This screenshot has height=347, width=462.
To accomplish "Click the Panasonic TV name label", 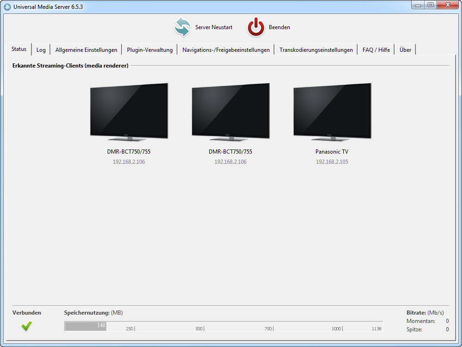I will coord(332,152).
